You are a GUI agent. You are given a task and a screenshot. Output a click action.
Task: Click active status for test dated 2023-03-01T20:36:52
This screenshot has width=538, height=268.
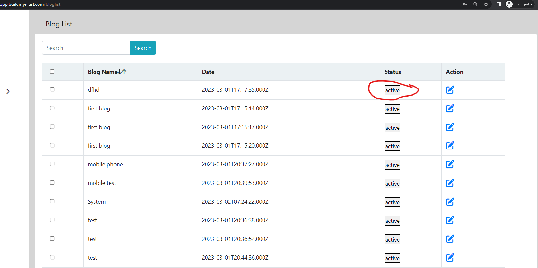392,240
